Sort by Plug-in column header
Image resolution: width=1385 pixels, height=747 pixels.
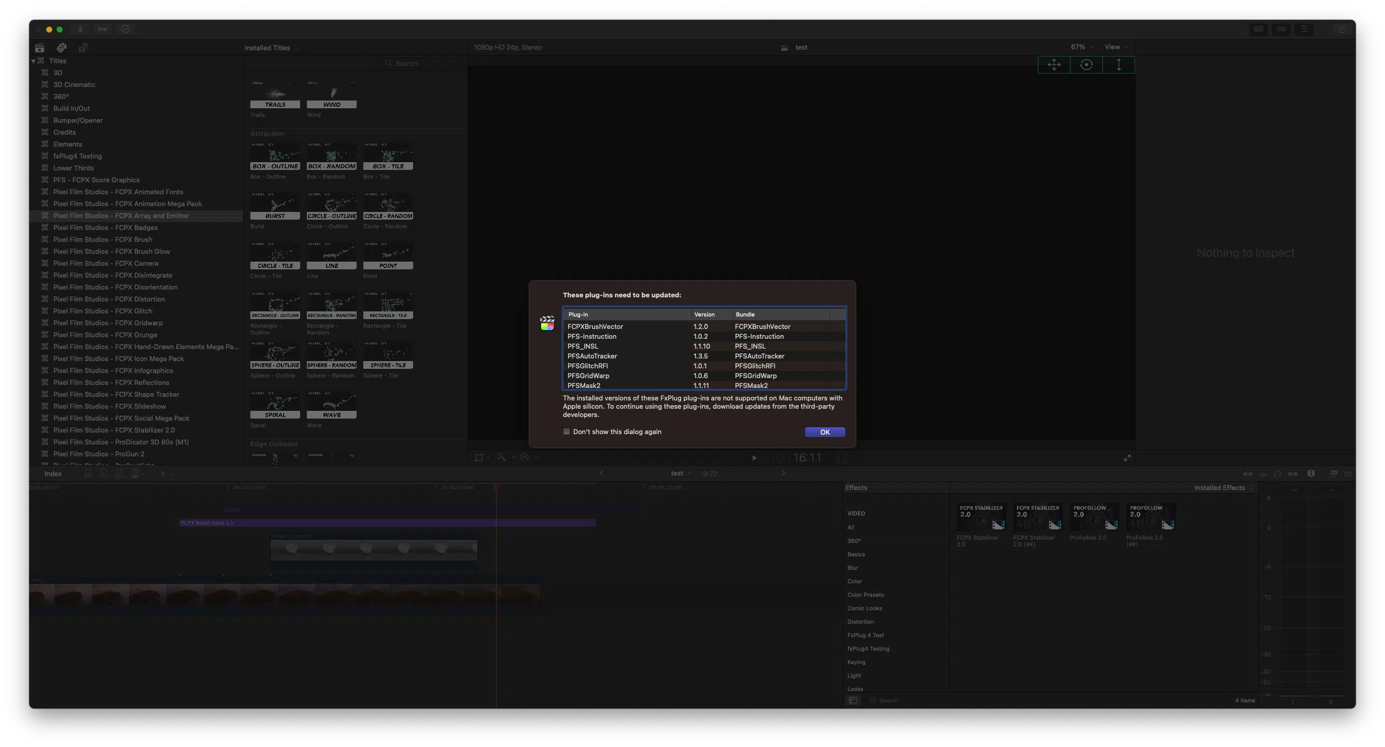[x=627, y=314]
